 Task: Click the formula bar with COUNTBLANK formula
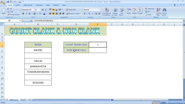click(x=108, y=21)
